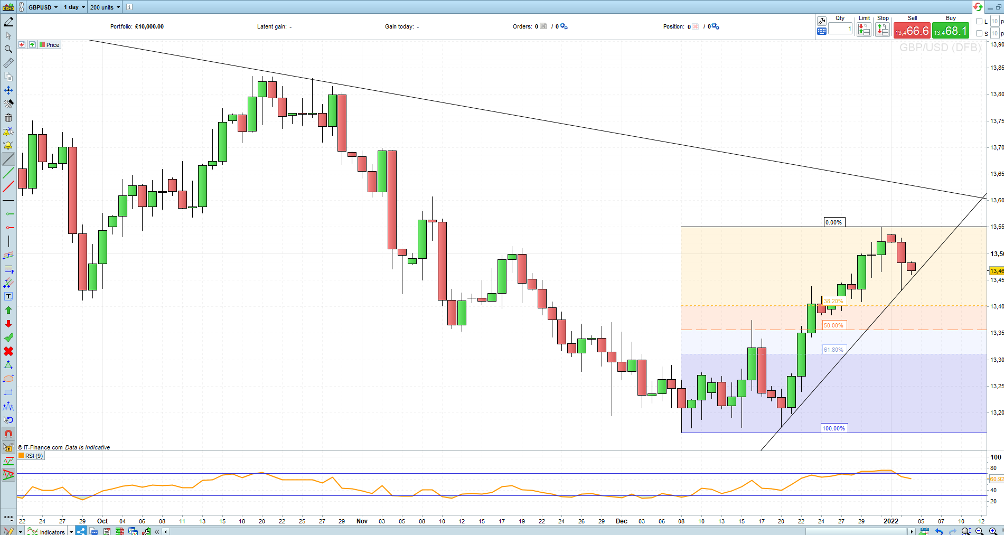The height and width of the screenshot is (535, 1004).
Task: Collapse toolbar with double chevron
Action: [x=157, y=531]
